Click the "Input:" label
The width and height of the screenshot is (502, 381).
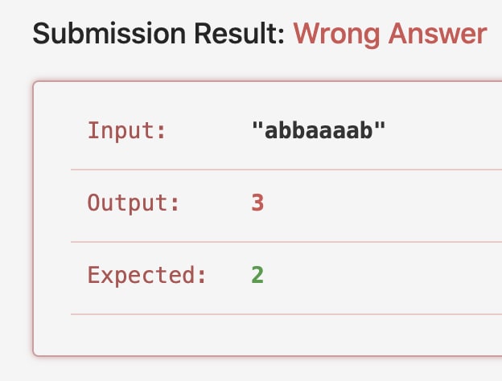tap(127, 130)
